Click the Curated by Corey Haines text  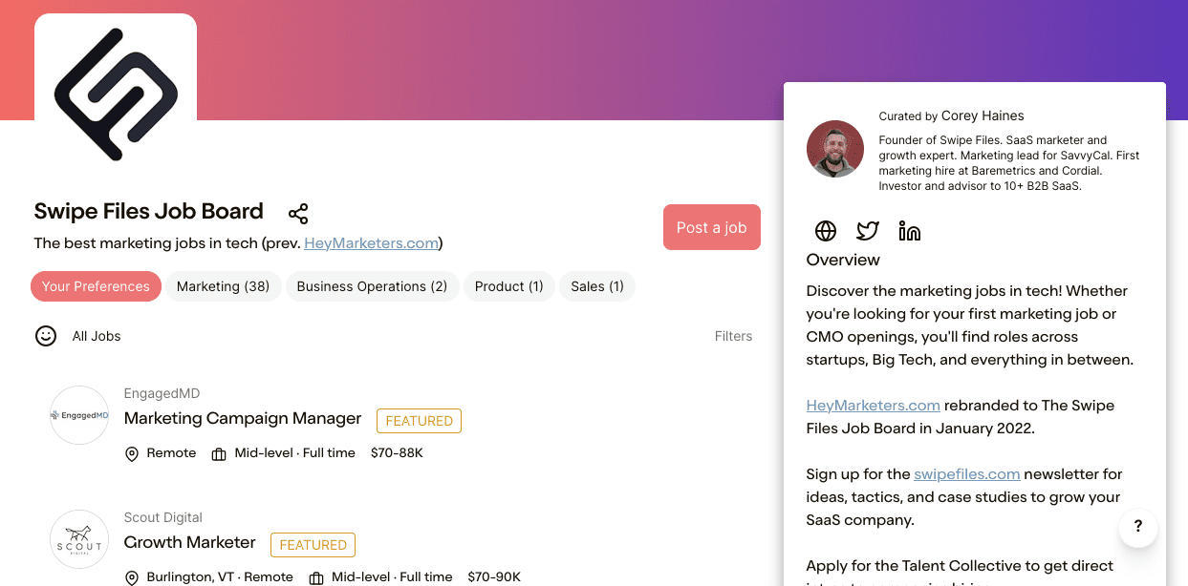[951, 116]
